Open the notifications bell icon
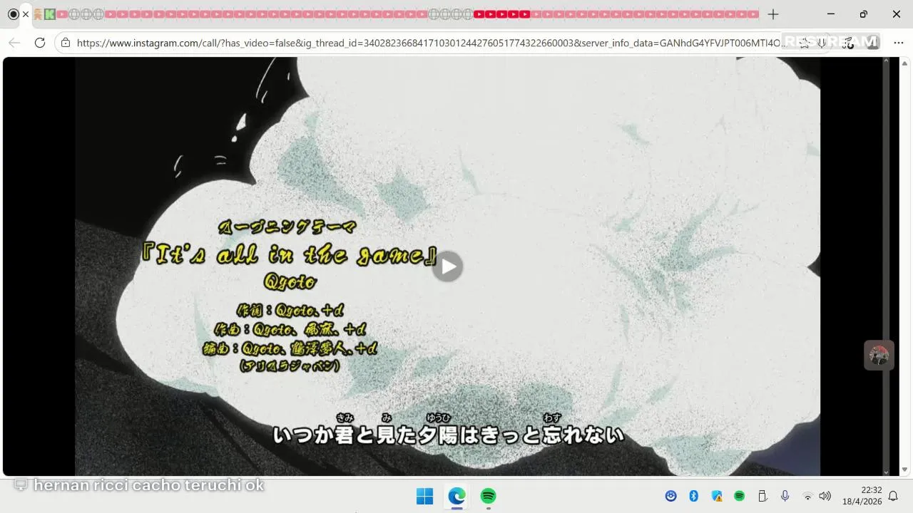Image resolution: width=913 pixels, height=513 pixels. click(893, 496)
